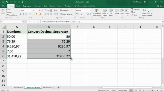Add a new sheet with plus button

point(59,87)
